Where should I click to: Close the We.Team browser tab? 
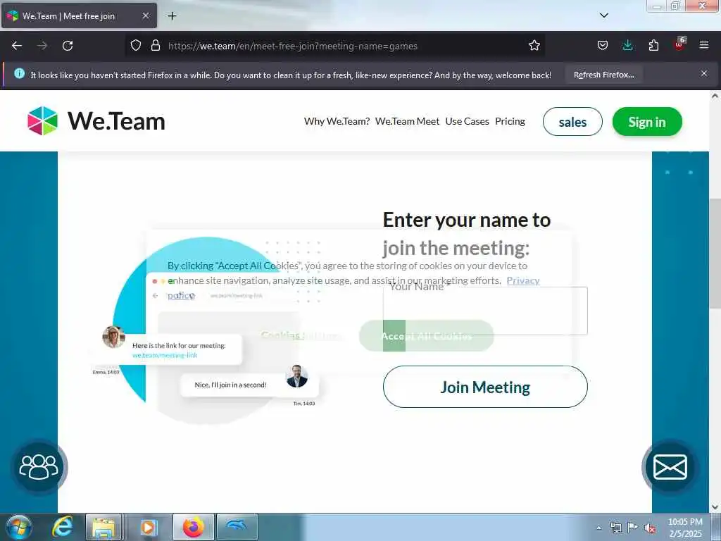(145, 15)
